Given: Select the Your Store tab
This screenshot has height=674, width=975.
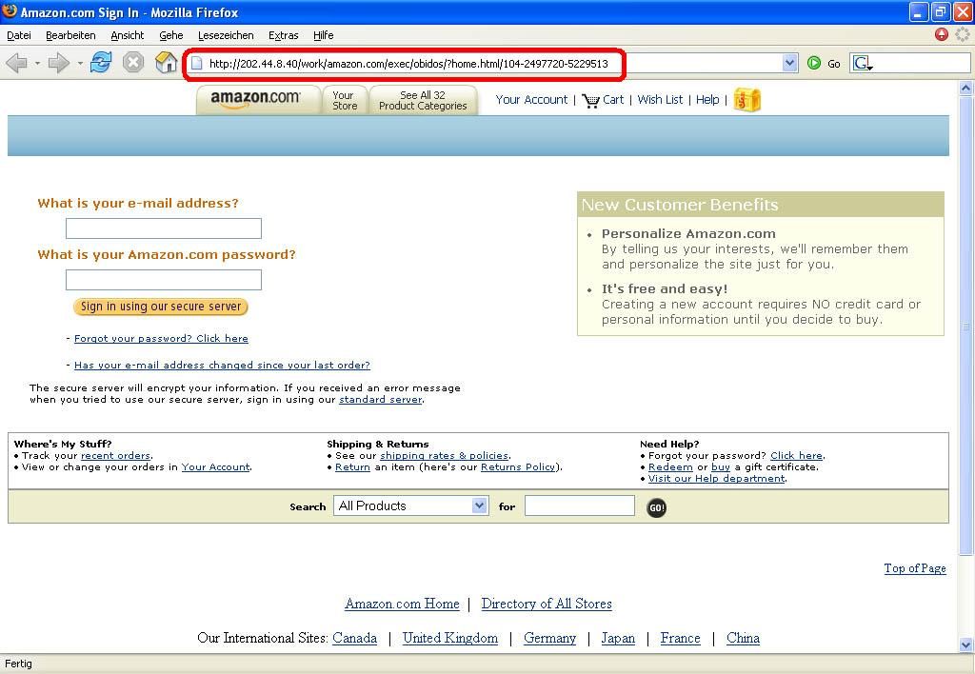Looking at the screenshot, I should (345, 100).
